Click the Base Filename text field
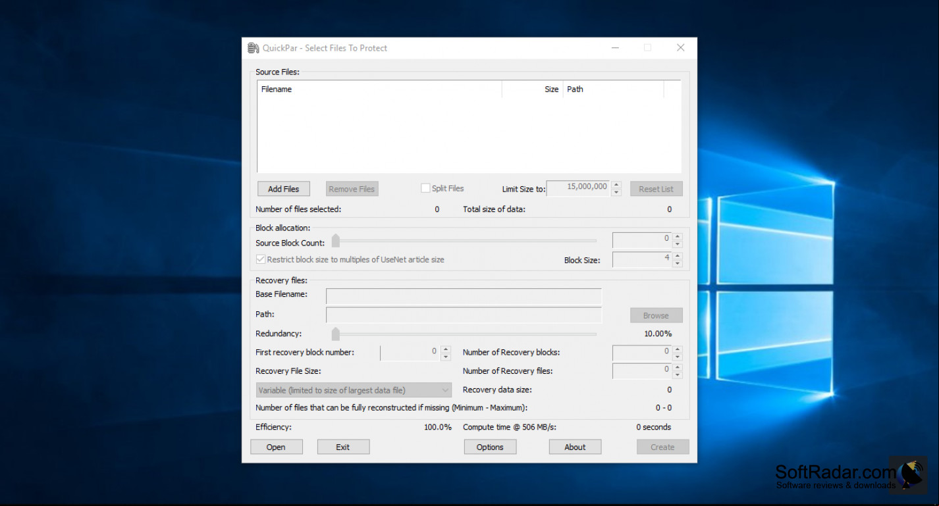939x506 pixels. point(464,296)
